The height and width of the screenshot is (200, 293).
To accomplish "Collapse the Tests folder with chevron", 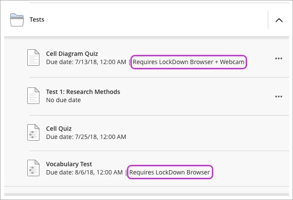I will coord(279,20).
